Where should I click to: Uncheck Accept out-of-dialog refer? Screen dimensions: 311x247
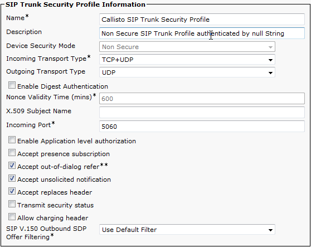click(x=12, y=166)
